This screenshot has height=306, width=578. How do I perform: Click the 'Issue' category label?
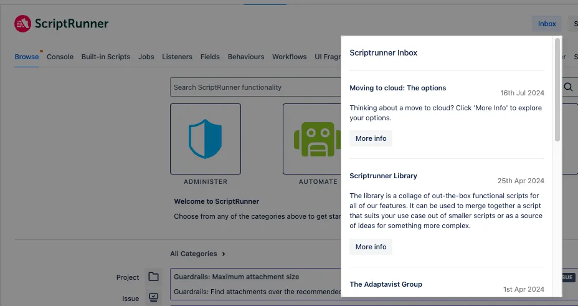[131, 299]
